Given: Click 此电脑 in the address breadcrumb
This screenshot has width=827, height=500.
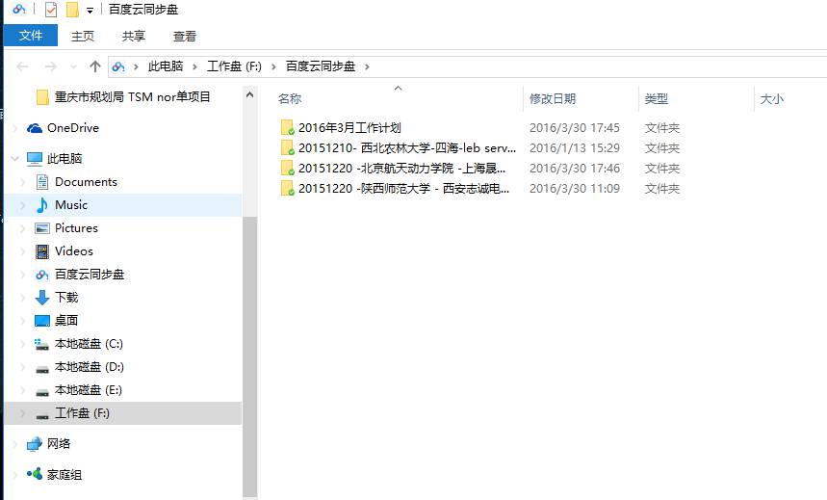Looking at the screenshot, I should [166, 66].
